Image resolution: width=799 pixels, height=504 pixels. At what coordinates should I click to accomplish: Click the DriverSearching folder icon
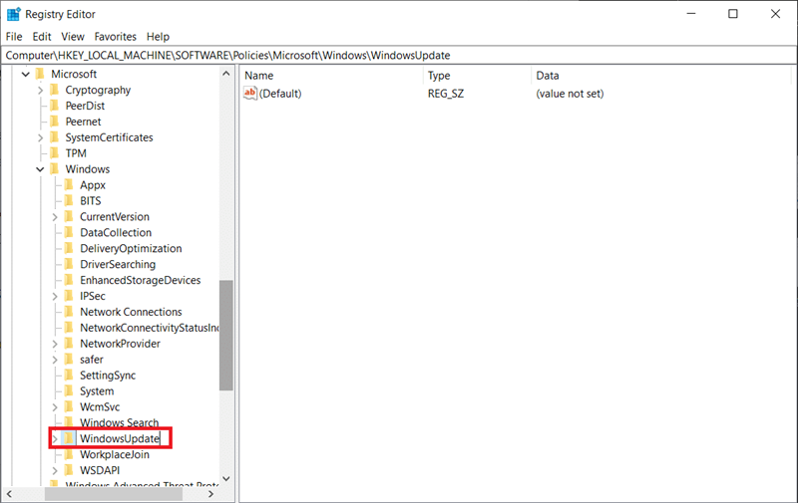pyautogui.click(x=69, y=265)
